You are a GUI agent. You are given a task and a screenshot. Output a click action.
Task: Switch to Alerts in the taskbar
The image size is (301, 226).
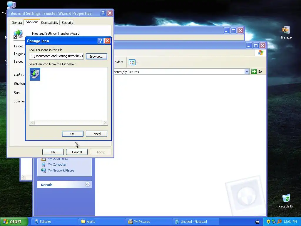pos(102,222)
